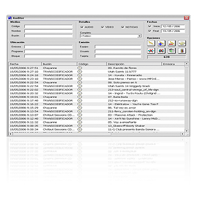The width and height of the screenshot is (207, 217).
Task: Toggle the VIDEO checkbox
Action: point(103,27)
